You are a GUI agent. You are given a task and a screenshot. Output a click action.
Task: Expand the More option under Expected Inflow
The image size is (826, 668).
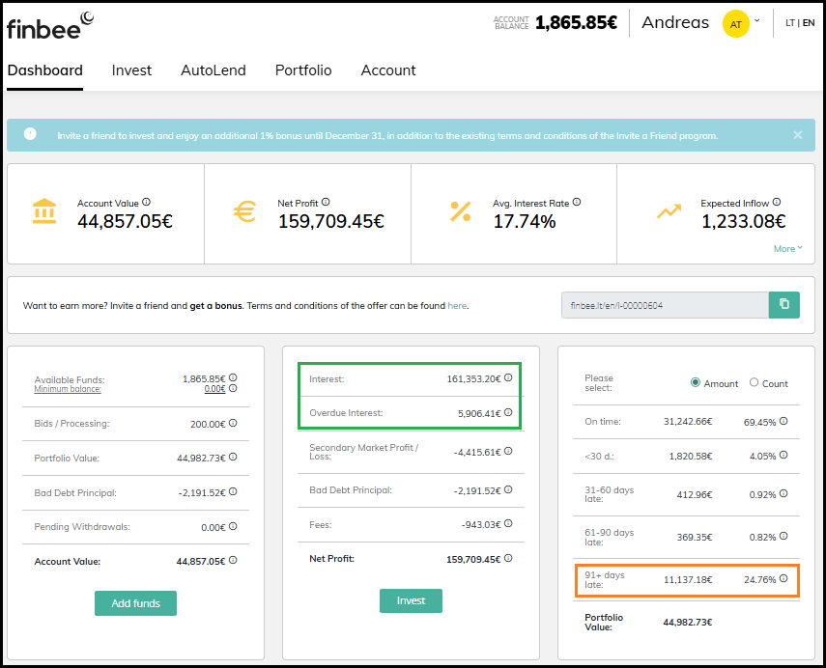coord(787,249)
